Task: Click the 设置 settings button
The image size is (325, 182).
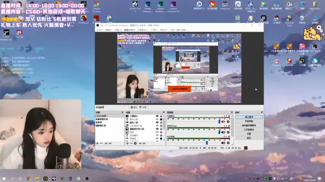Action: click(249, 134)
